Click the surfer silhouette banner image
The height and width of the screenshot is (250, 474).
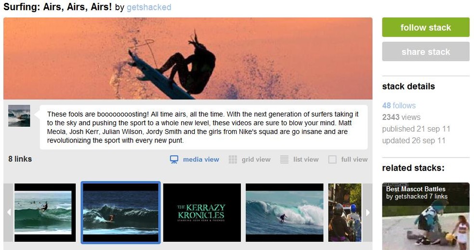pyautogui.click(x=188, y=58)
